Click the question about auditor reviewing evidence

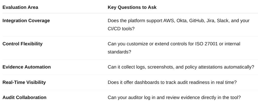tap(174, 97)
